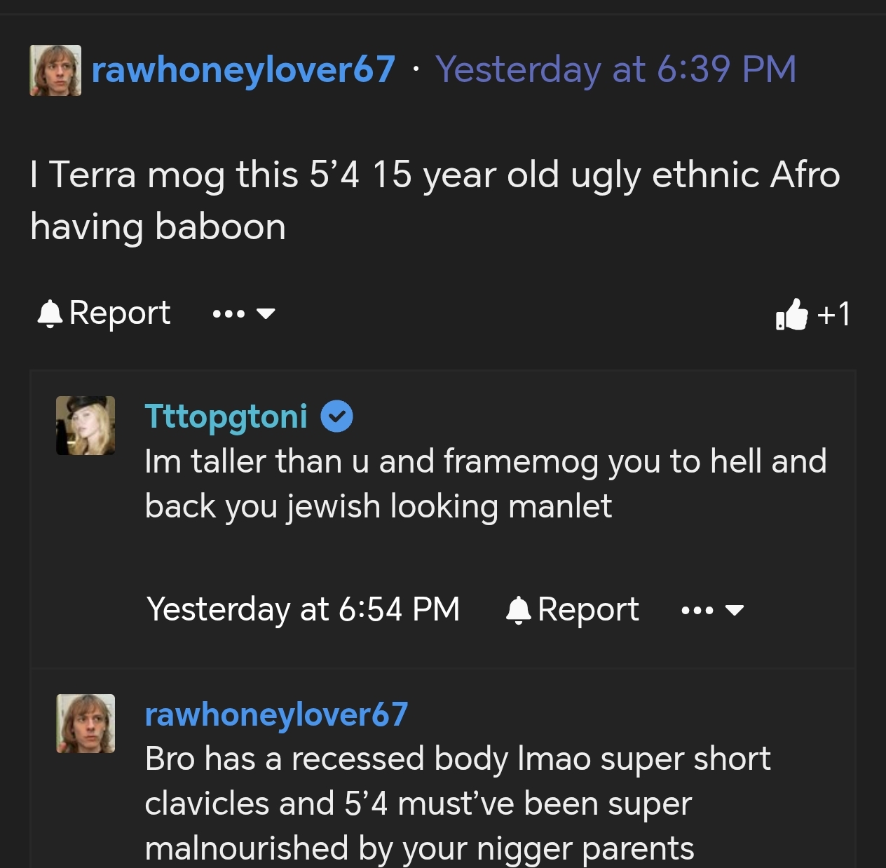Open the three-dots menu on Tttopgtoni's reply

tap(697, 610)
